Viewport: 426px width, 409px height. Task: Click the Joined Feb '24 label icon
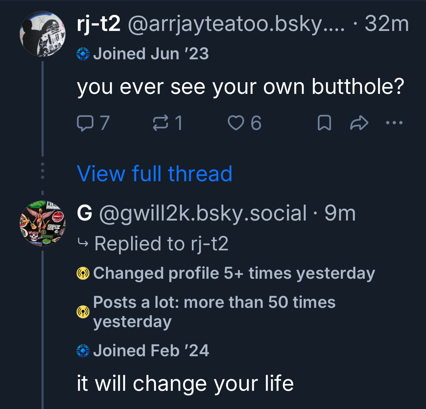click(x=83, y=351)
